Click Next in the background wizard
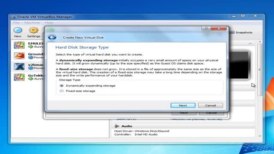274x154 pixels. [184, 113]
